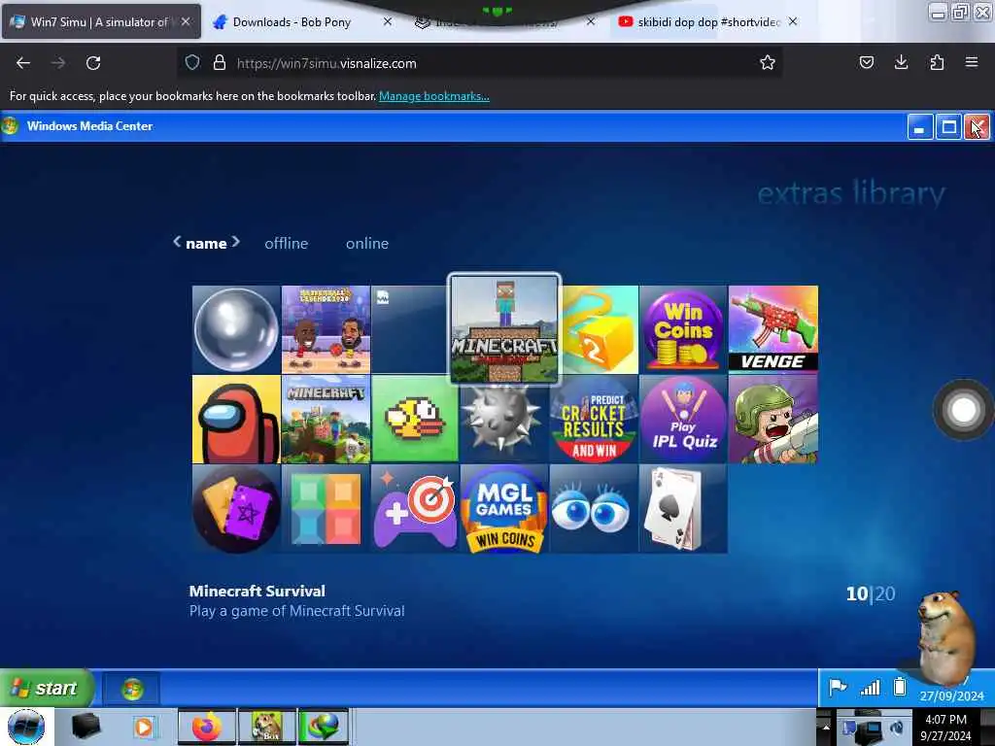Screen dimensions: 995x746
Task: Click the hamster mascot image
Action: tap(946, 637)
